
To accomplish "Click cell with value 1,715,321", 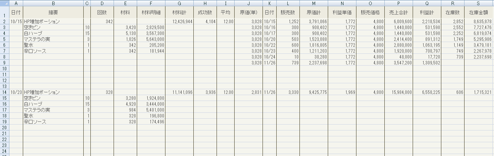I will click(478, 92).
